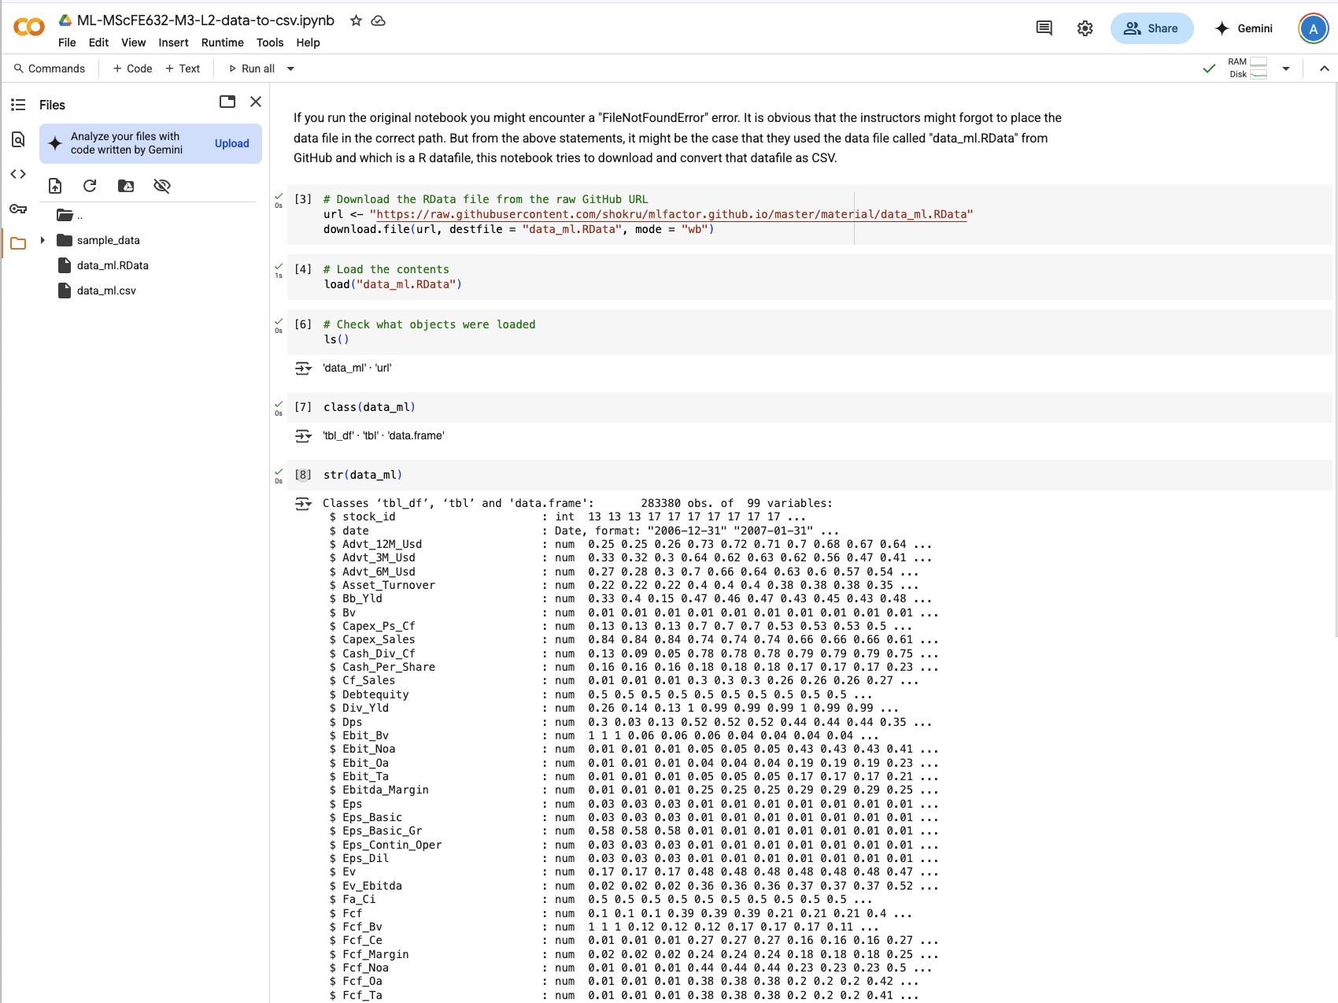Open the Tools menu
Viewport: 1338px width, 1003px height.
[x=269, y=43]
